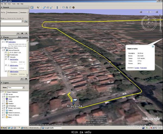The height and width of the screenshot is (134, 163).
Task: Select the ruler measurement tool
Action: (58, 7)
